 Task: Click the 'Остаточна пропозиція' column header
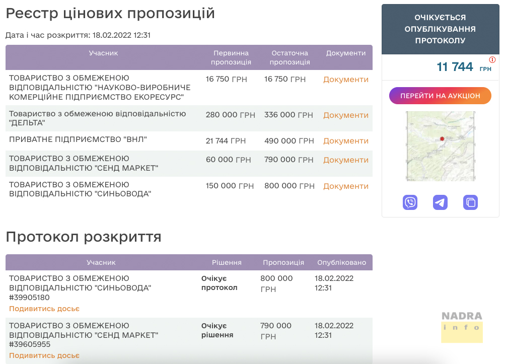coord(290,57)
